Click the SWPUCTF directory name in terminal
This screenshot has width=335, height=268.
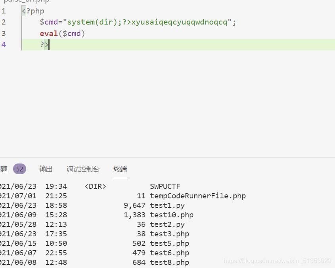(165, 186)
